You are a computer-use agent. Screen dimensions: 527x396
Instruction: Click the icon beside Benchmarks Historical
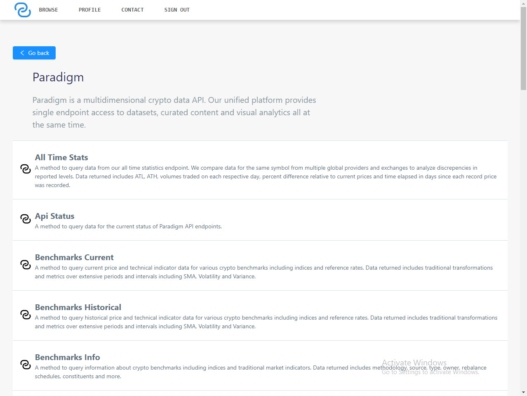point(26,315)
